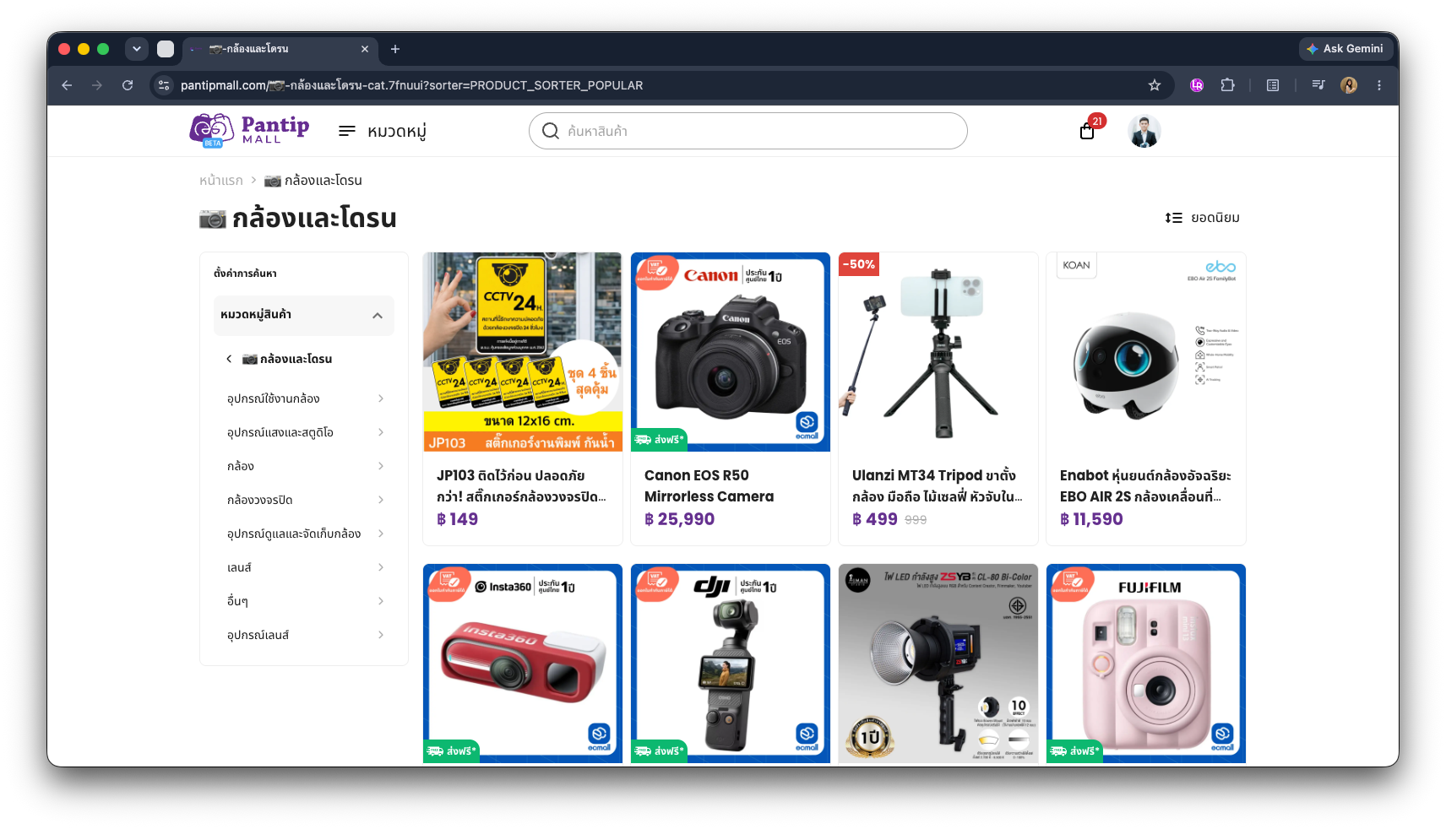This screenshot has width=1446, height=829.
Task: Select กล้อง category
Action: click(x=241, y=466)
